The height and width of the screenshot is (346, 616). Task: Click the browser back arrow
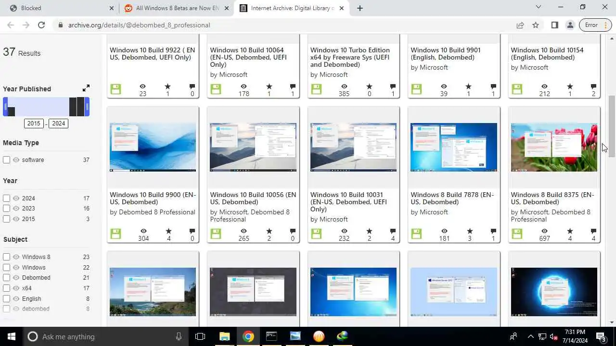point(11,25)
